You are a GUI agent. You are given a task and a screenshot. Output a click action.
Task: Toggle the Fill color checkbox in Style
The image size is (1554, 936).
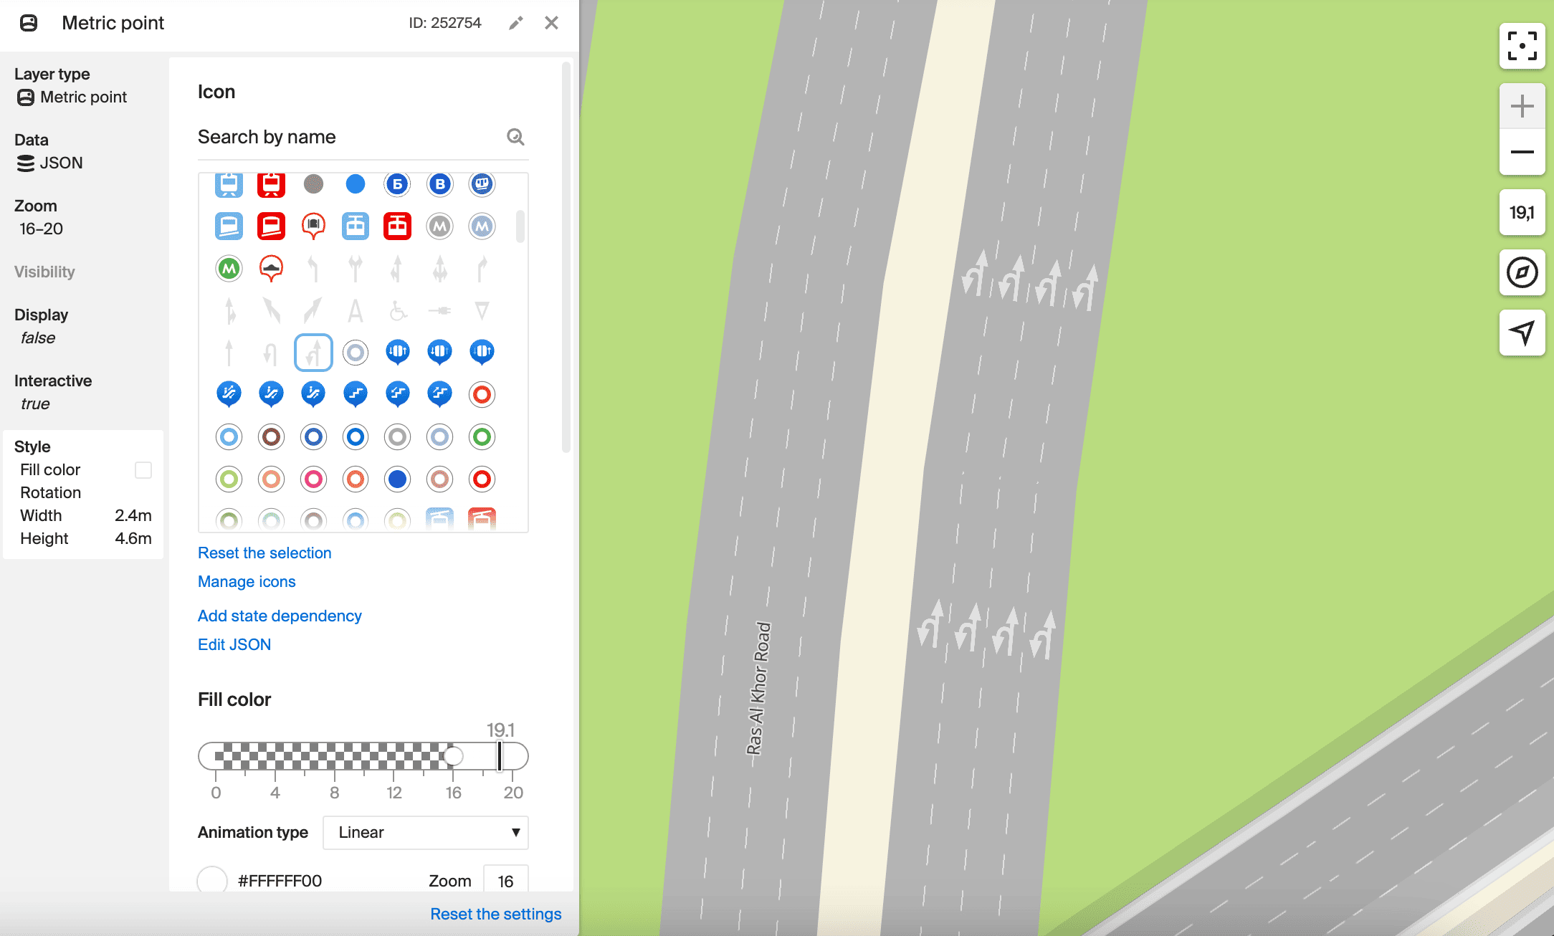143,470
